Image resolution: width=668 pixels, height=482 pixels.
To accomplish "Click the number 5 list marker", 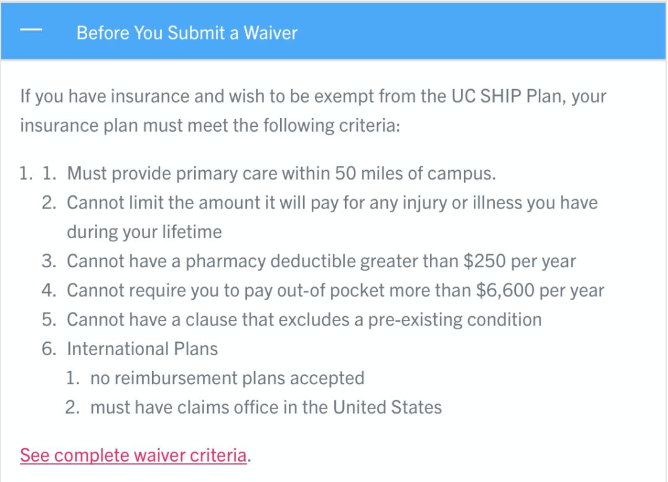I will pos(49,319).
